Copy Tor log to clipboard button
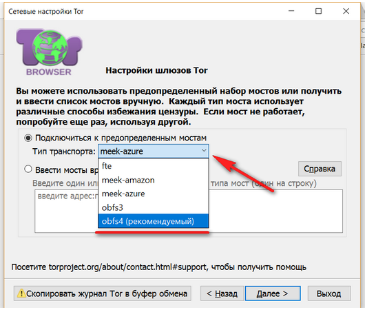365x310 pixels. click(103, 293)
